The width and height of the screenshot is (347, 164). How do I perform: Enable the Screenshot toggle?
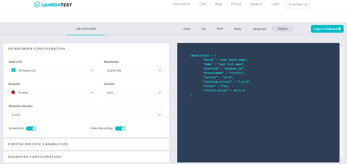click(x=31, y=128)
